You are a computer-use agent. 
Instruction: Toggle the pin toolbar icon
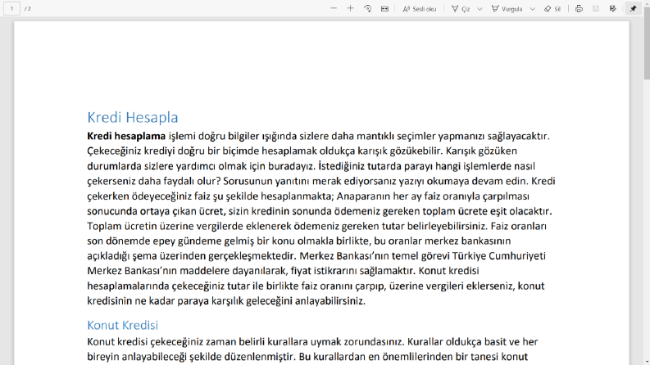[633, 8]
